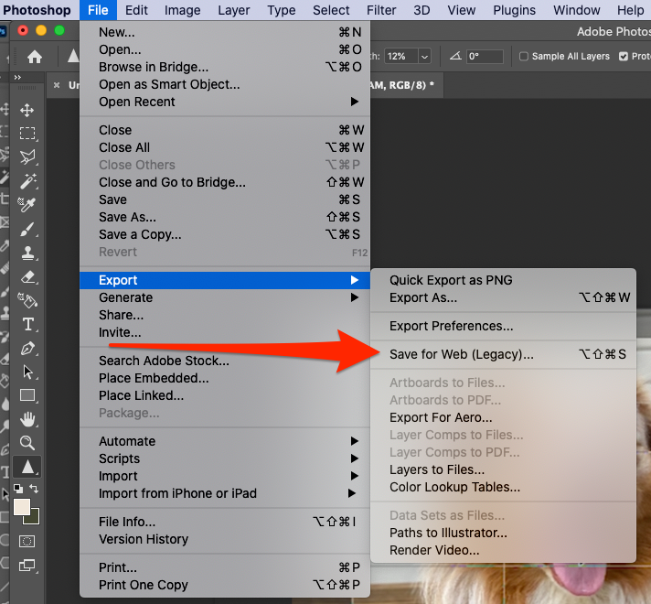Open the Layer menu
The image size is (651, 604).
pyautogui.click(x=234, y=10)
